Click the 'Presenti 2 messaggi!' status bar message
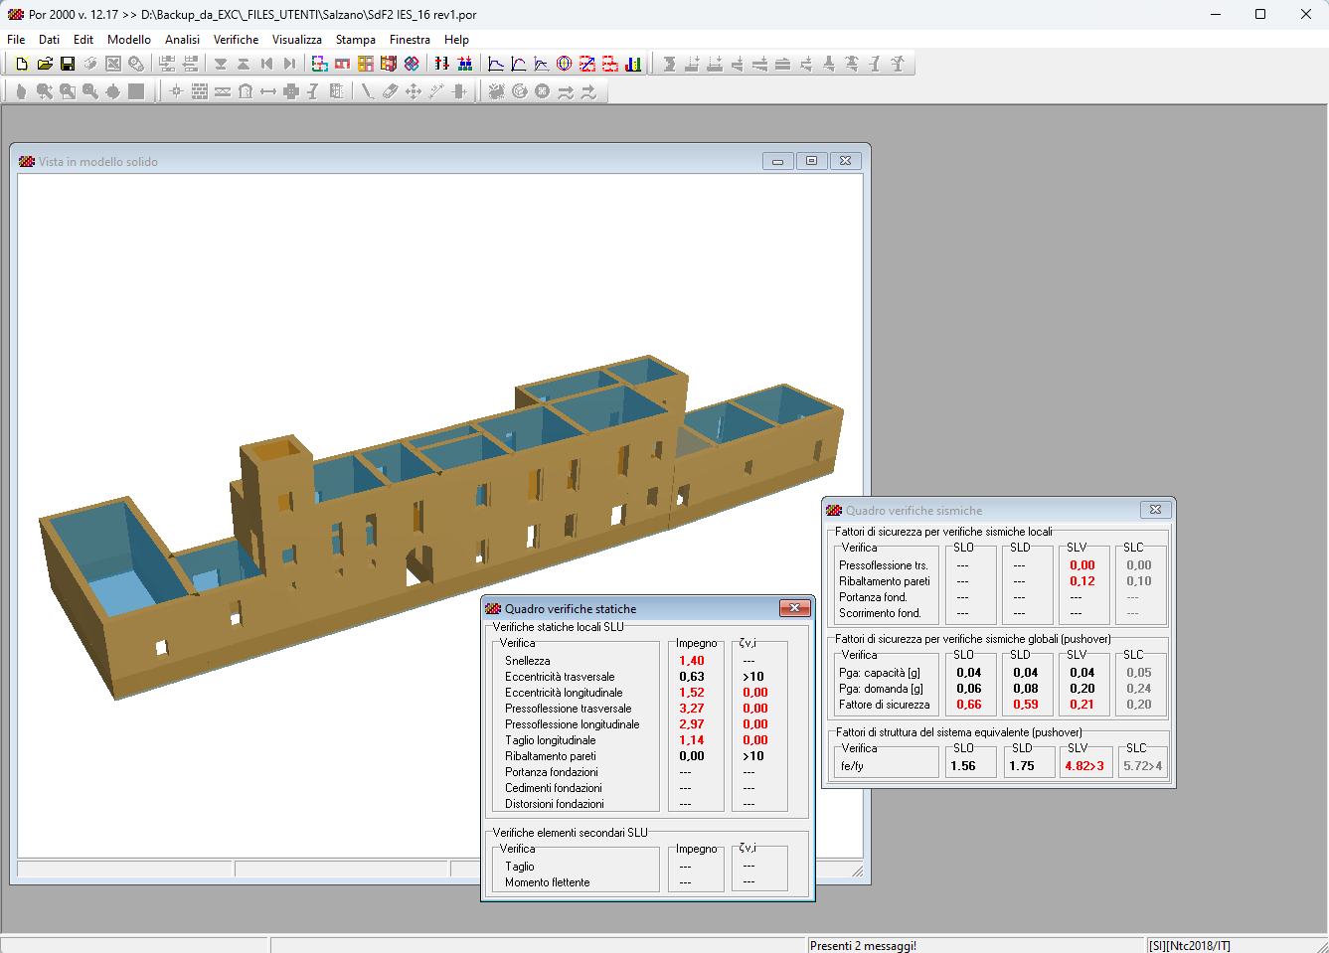The width and height of the screenshot is (1329, 953). pyautogui.click(x=863, y=945)
